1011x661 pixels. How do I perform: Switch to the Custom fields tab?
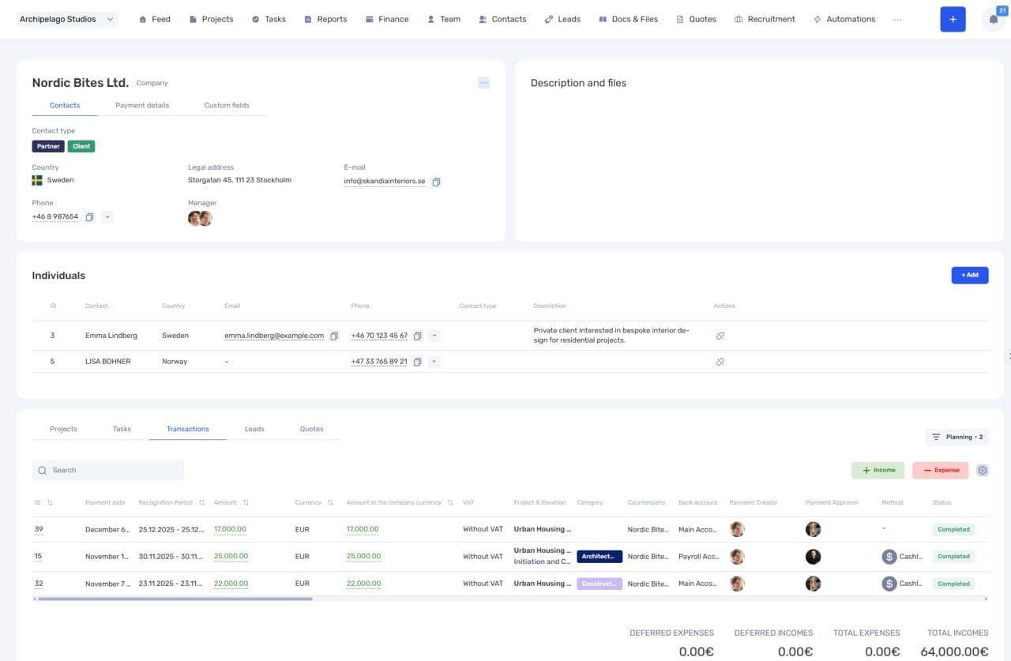[227, 105]
